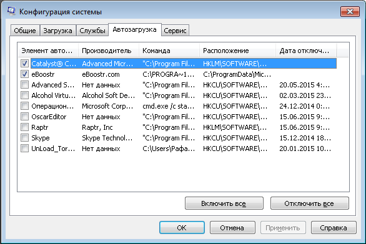This screenshot has width=366, height=244.
Task: Click the System Configuration icon in title bar
Action: pyautogui.click(x=11, y=11)
